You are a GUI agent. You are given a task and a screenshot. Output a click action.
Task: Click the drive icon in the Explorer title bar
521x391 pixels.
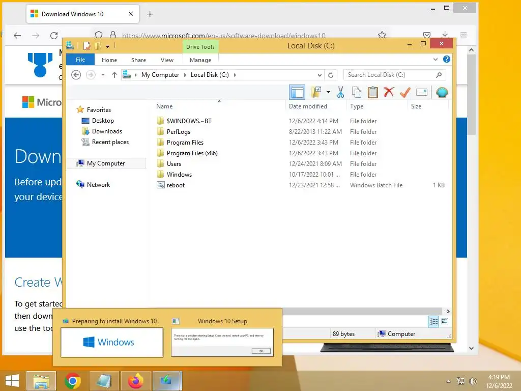70,45
